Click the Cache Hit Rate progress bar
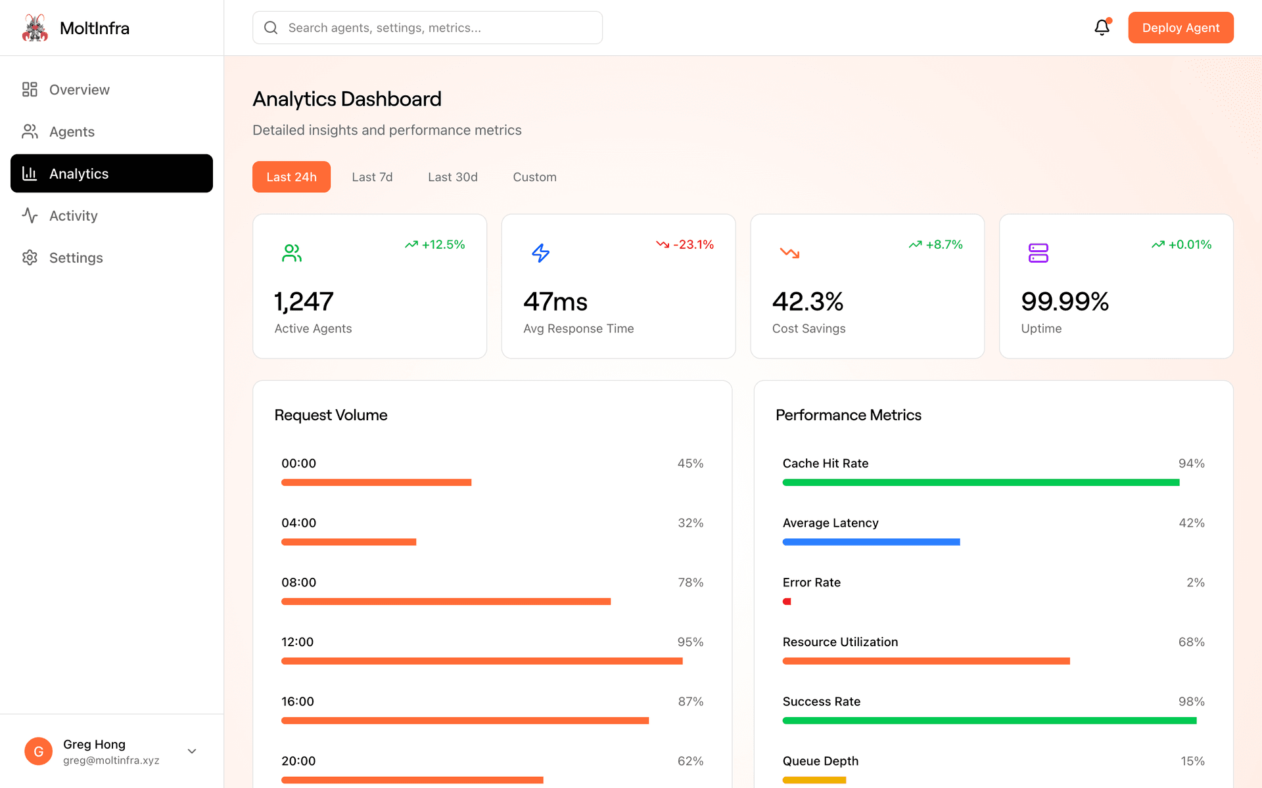 [x=981, y=483]
